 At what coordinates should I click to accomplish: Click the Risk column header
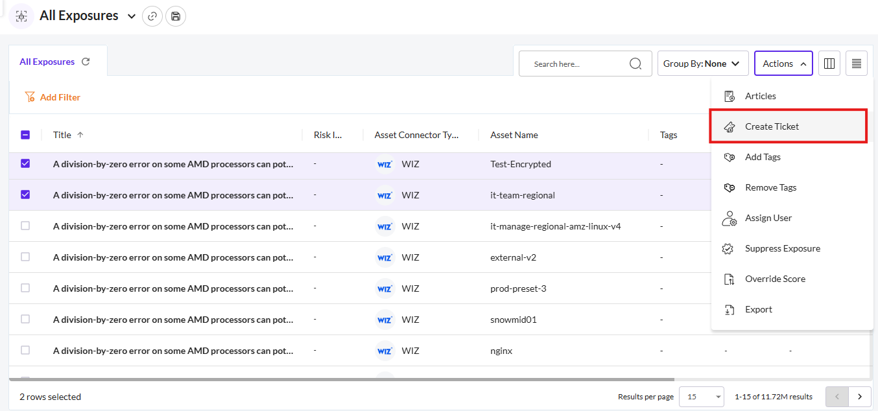(x=328, y=135)
